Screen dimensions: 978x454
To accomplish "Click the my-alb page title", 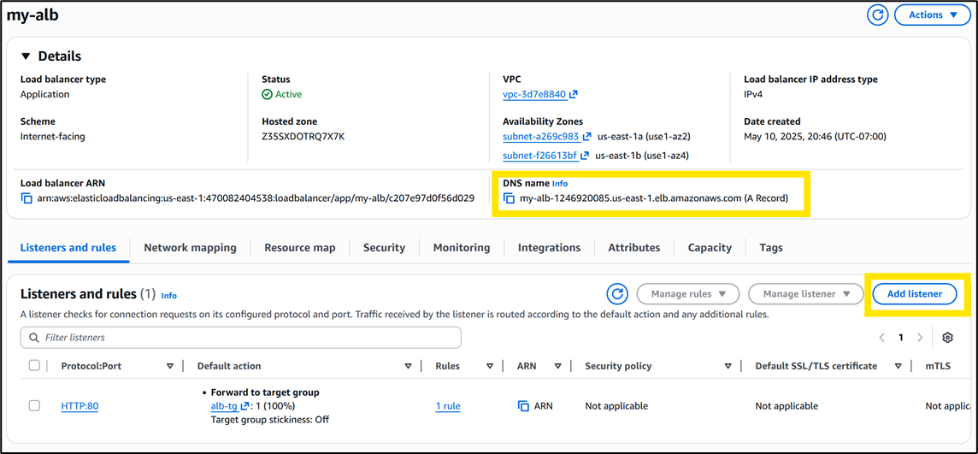I will [x=32, y=15].
